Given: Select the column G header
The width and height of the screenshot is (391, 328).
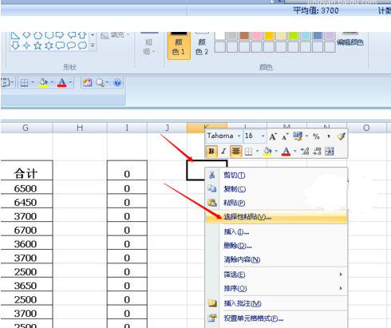Looking at the screenshot, I should 26,128.
